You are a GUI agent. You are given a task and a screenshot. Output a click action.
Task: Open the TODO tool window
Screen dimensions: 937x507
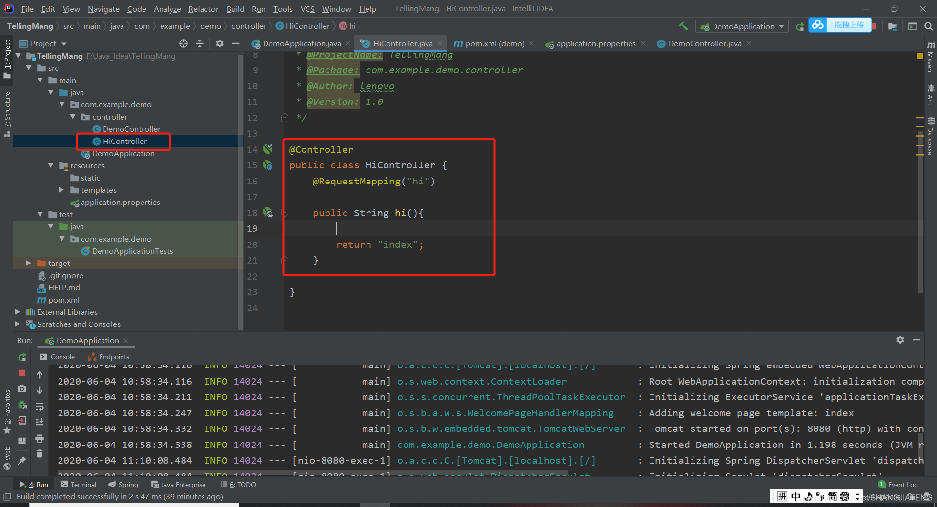tap(238, 485)
